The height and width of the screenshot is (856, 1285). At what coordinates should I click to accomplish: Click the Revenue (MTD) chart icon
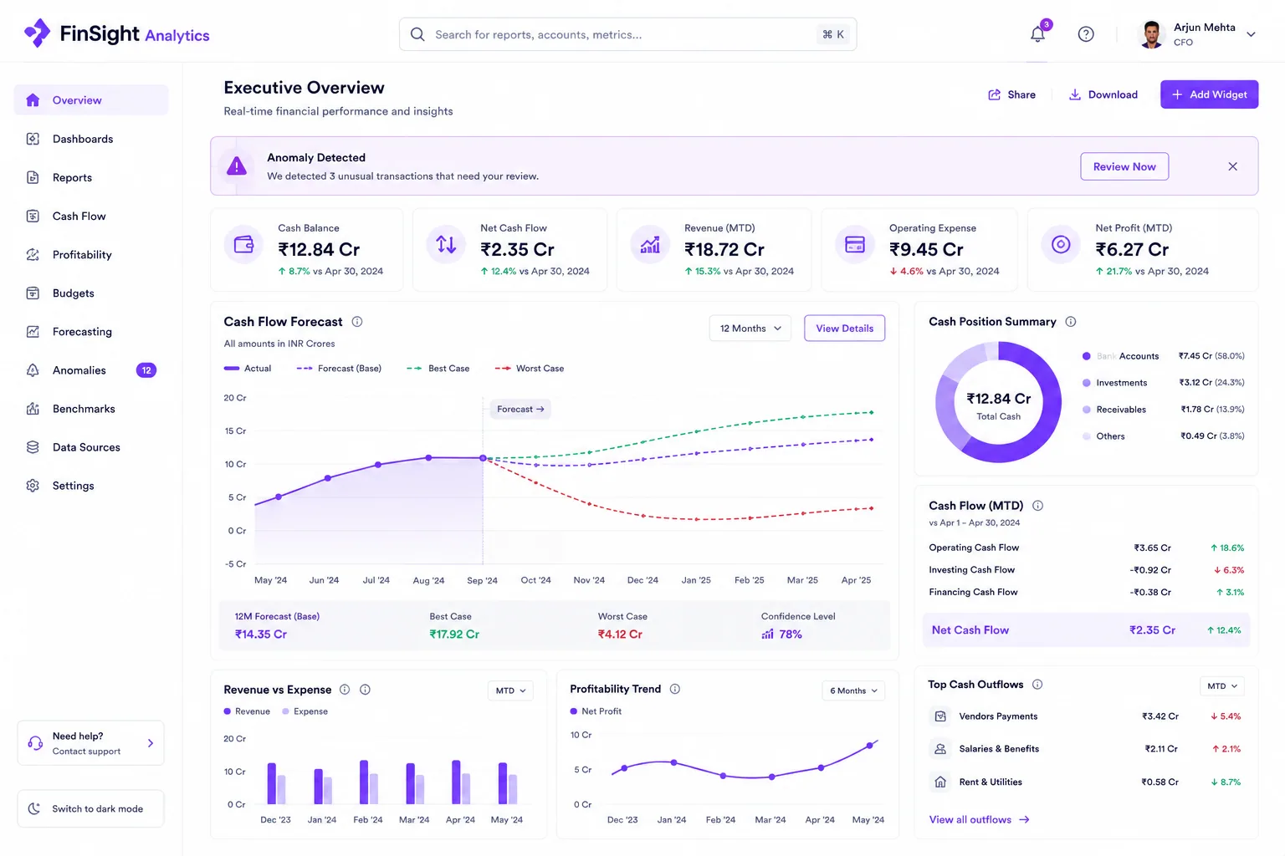click(650, 245)
